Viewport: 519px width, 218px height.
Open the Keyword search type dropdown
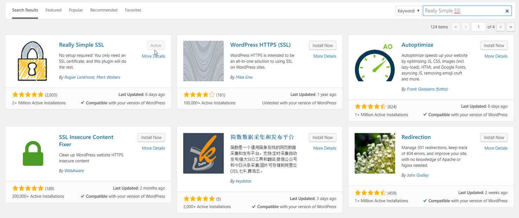coord(408,11)
